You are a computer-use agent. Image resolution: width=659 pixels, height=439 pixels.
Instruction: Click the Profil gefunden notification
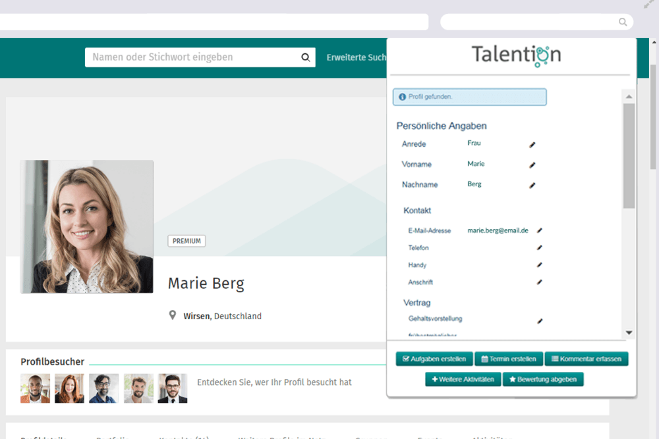469,97
